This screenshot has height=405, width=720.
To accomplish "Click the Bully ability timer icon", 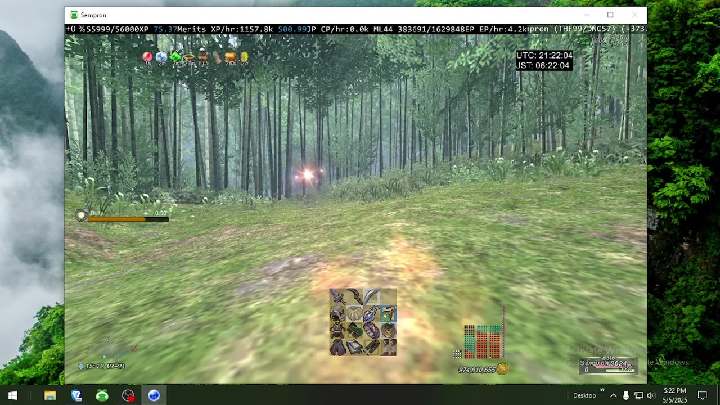I will point(82,215).
